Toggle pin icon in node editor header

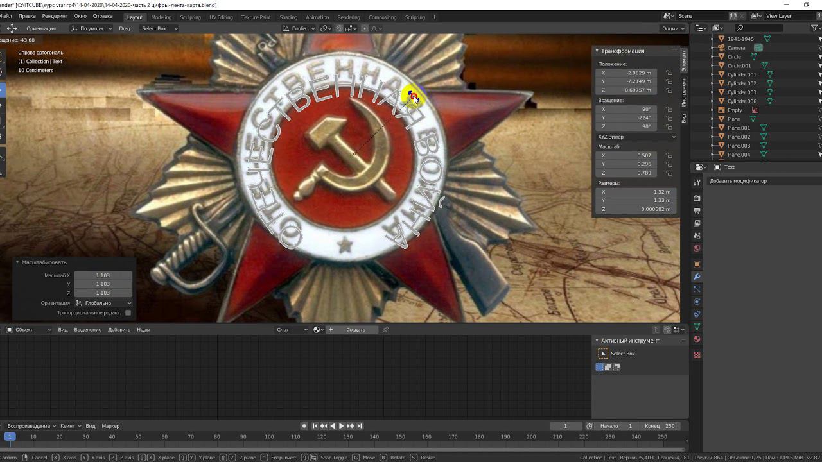coord(385,330)
